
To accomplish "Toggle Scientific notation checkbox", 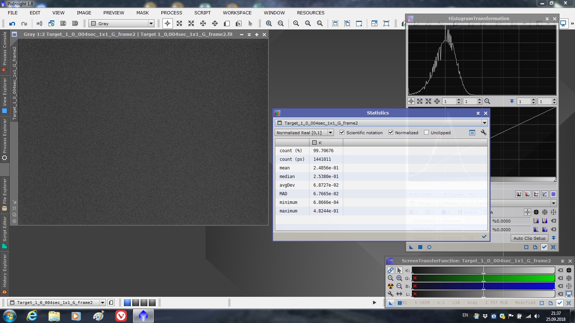I will (342, 132).
